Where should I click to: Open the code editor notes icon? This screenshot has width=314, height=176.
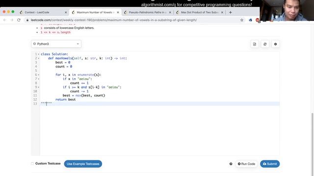coord(255,44)
